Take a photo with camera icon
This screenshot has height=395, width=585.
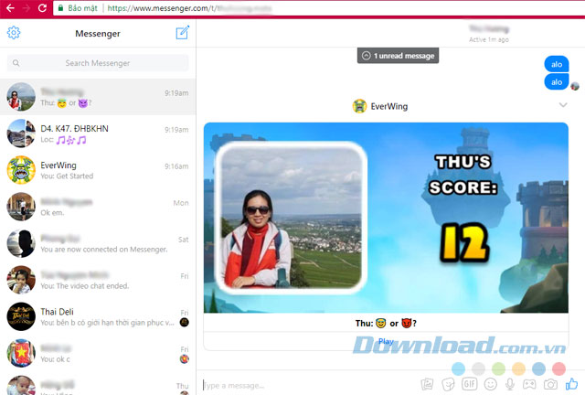point(550,384)
